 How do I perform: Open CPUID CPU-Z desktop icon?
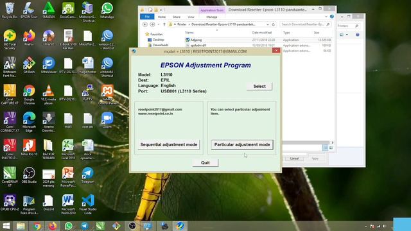(10, 203)
